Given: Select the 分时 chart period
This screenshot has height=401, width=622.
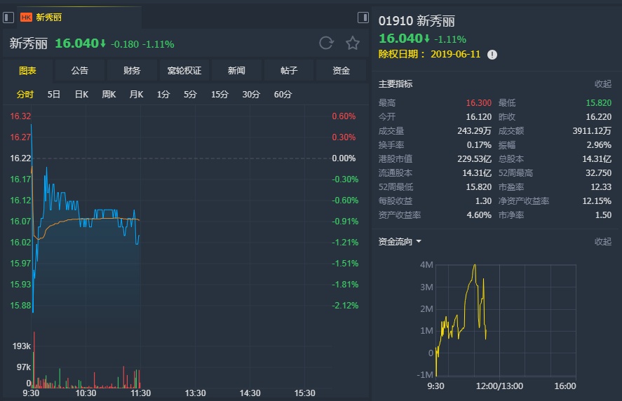Looking at the screenshot, I should (x=25, y=95).
